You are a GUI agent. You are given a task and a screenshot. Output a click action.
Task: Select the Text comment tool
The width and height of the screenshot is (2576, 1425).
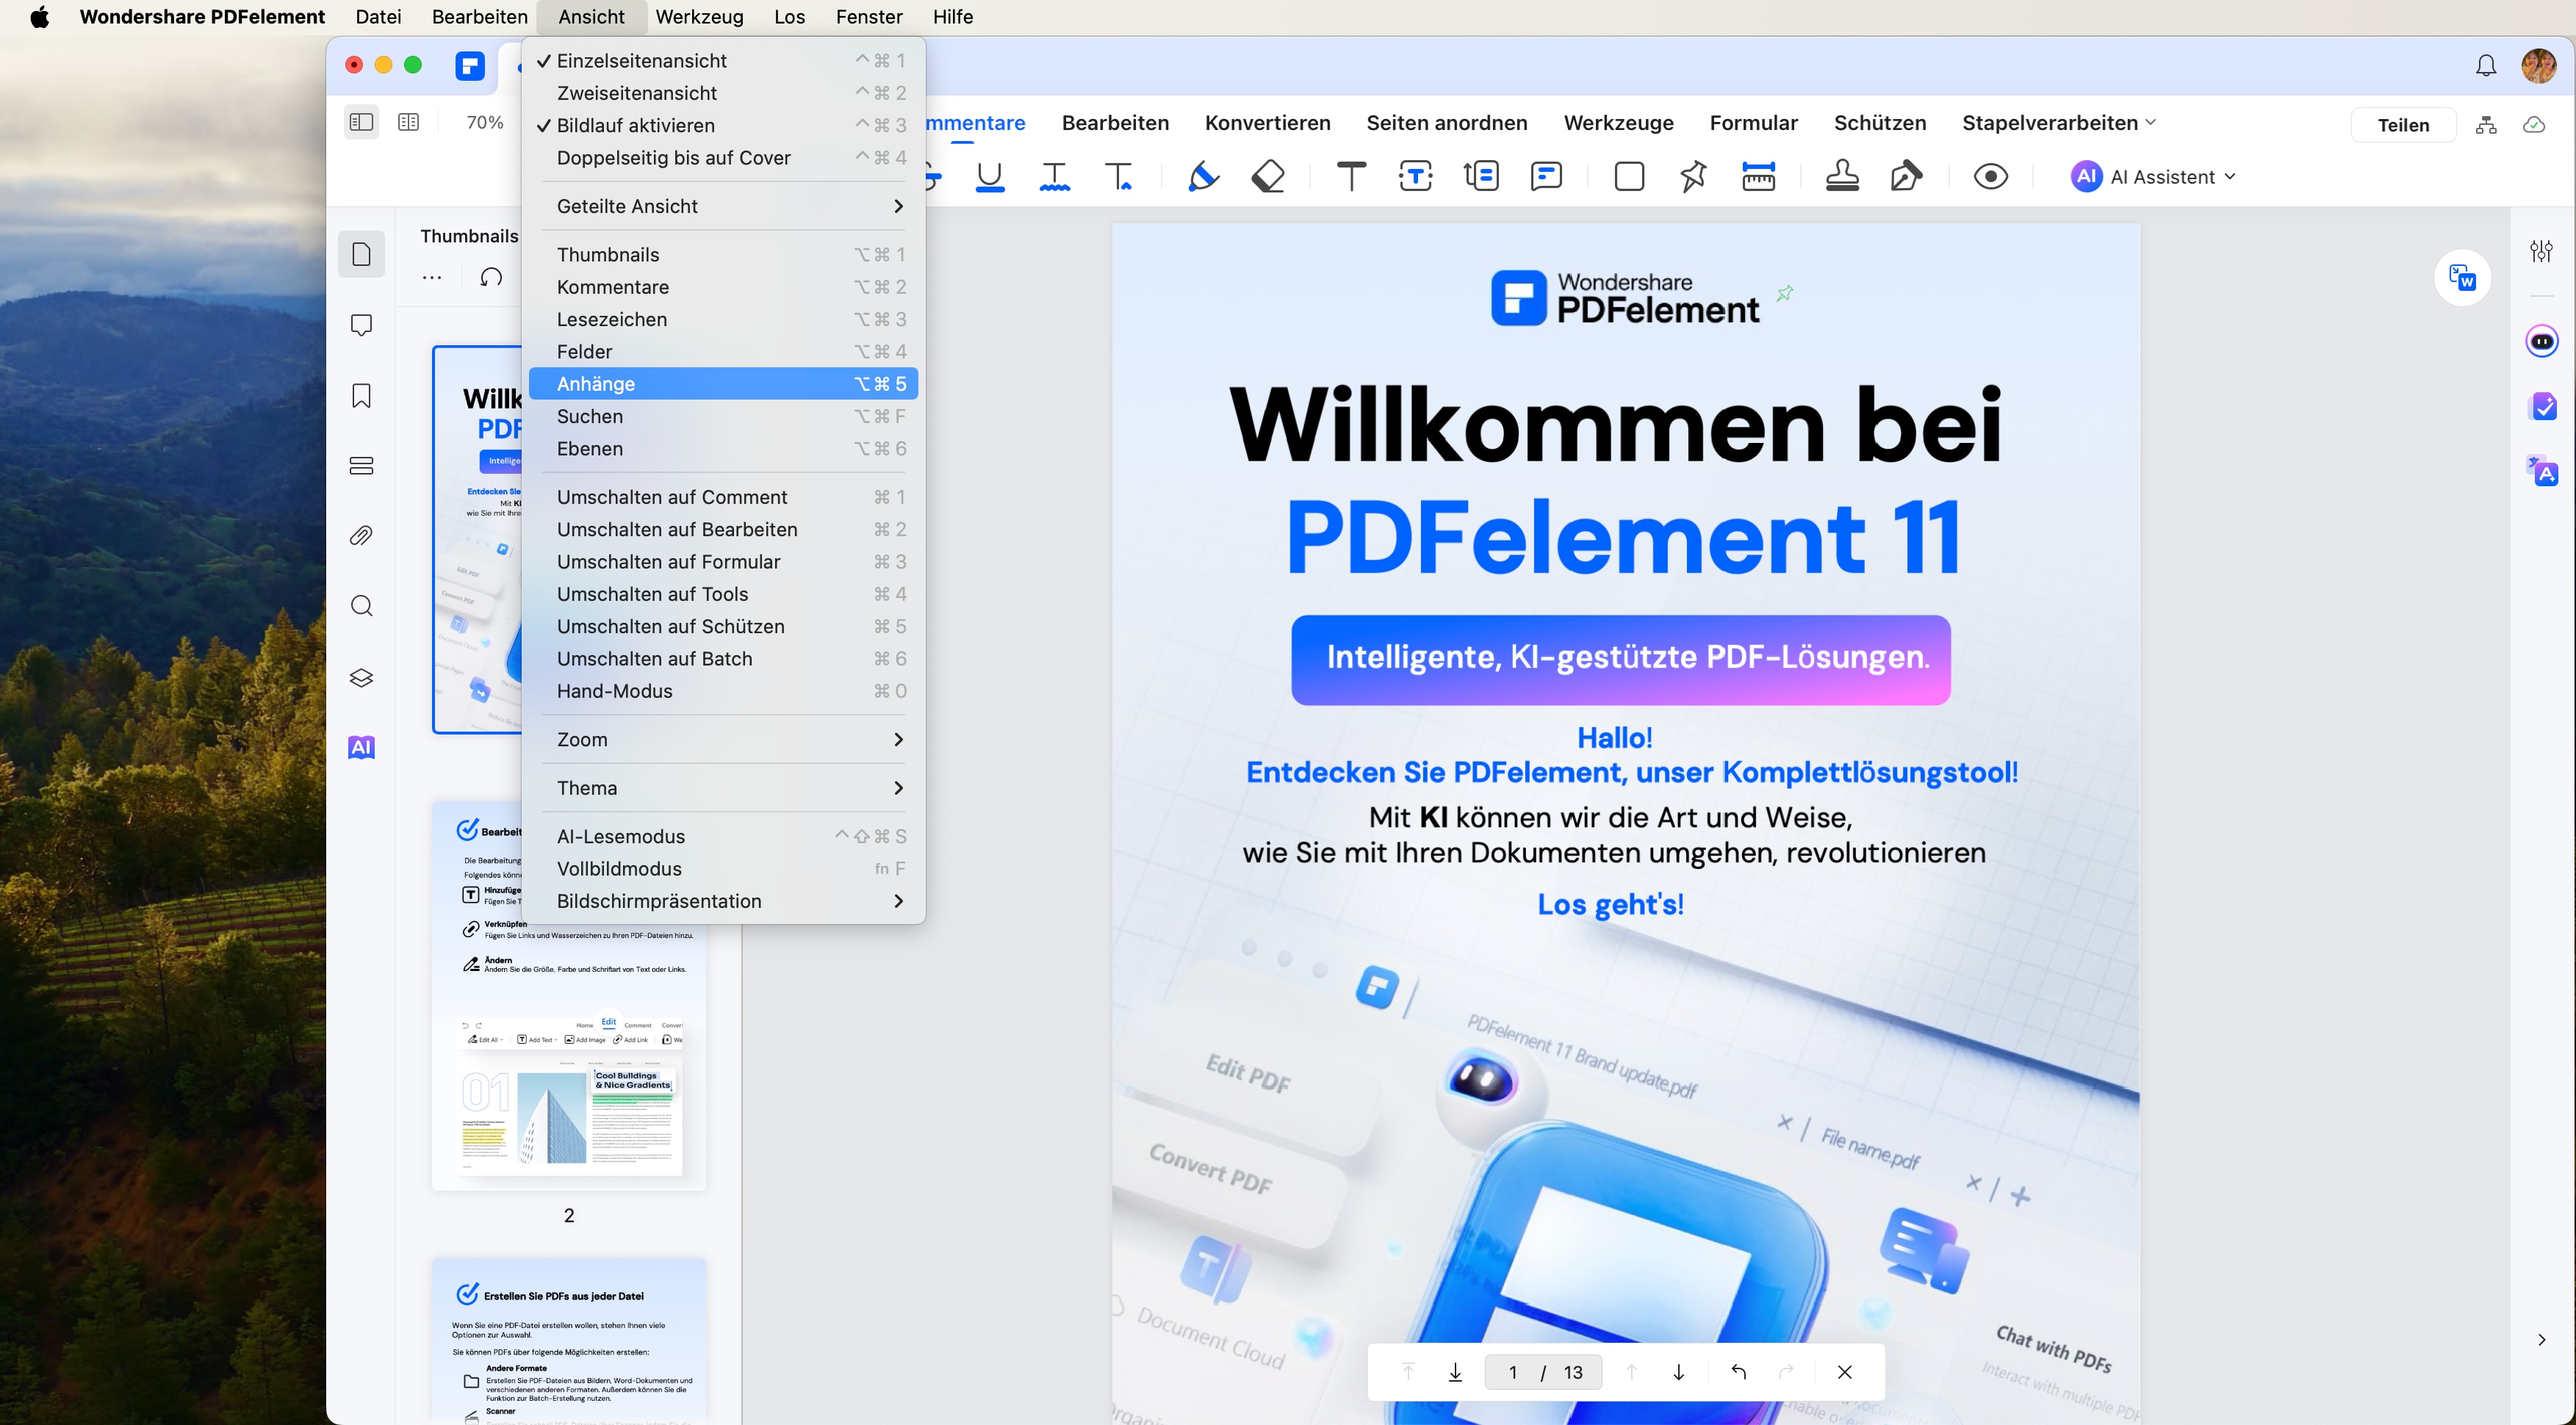(1351, 176)
